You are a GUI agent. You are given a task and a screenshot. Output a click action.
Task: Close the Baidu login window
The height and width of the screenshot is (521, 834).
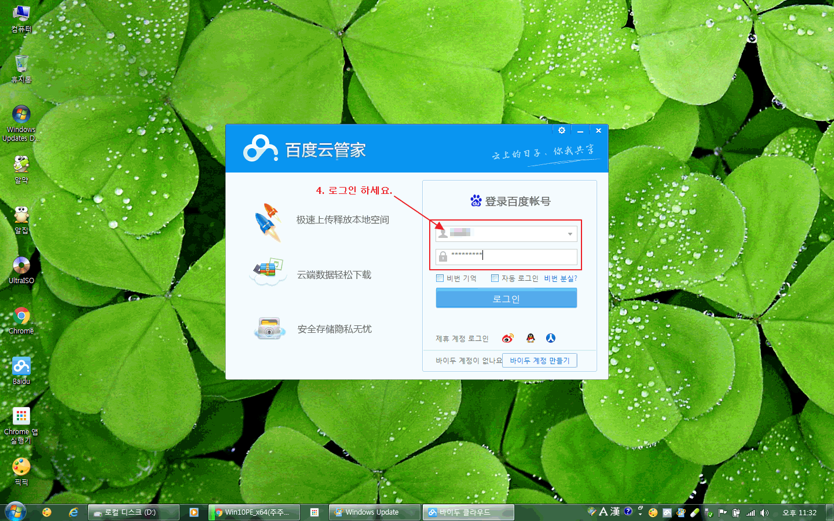coord(599,130)
